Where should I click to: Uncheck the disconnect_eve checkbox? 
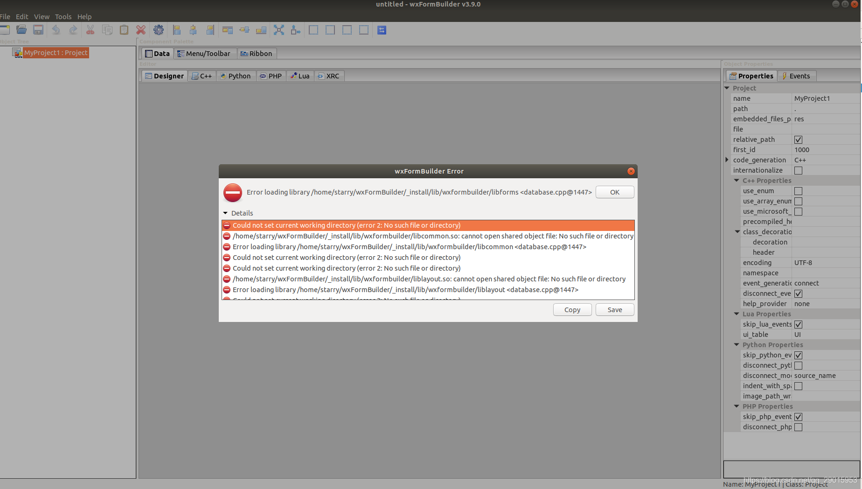tap(798, 293)
